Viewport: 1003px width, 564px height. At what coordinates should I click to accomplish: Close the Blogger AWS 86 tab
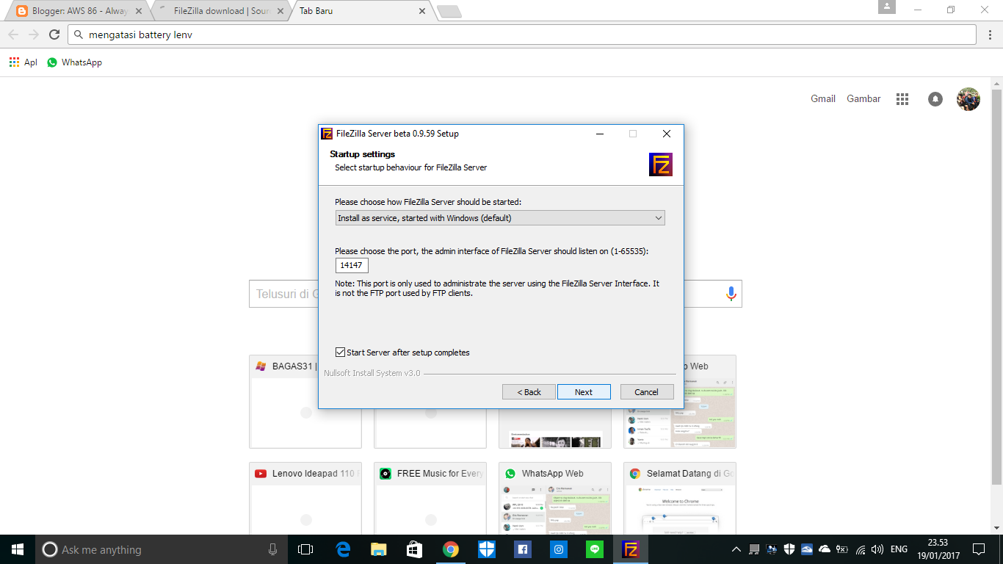[x=140, y=12]
